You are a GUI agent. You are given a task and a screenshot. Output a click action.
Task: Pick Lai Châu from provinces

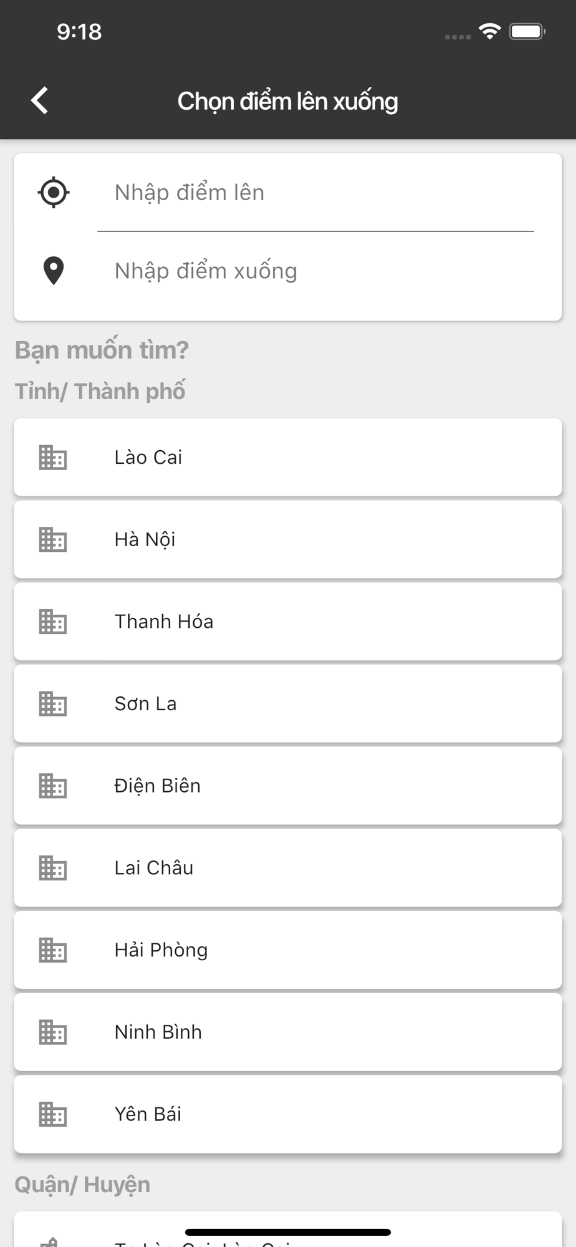288,868
